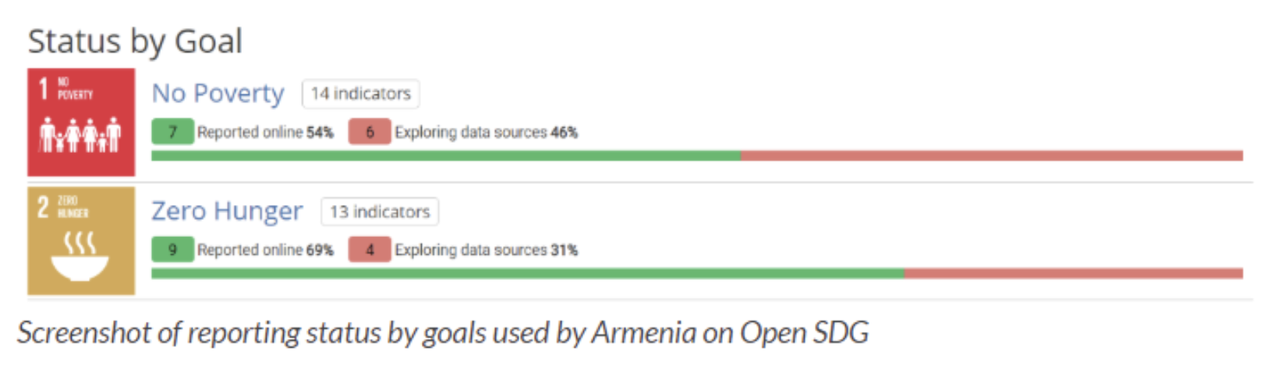Viewport: 1285px width, 371px height.
Task: Click the 13 indicators label
Action: coord(380,211)
